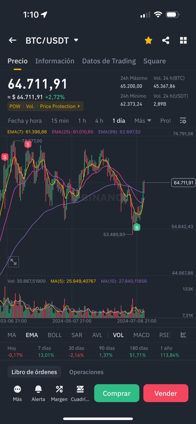Toggle the SAR indicator

click(77, 335)
